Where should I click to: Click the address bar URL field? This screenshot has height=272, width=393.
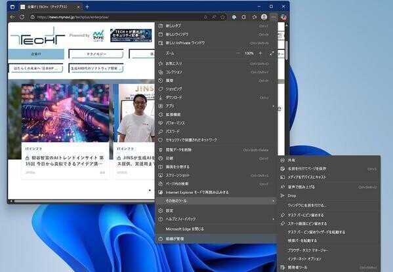click(118, 17)
